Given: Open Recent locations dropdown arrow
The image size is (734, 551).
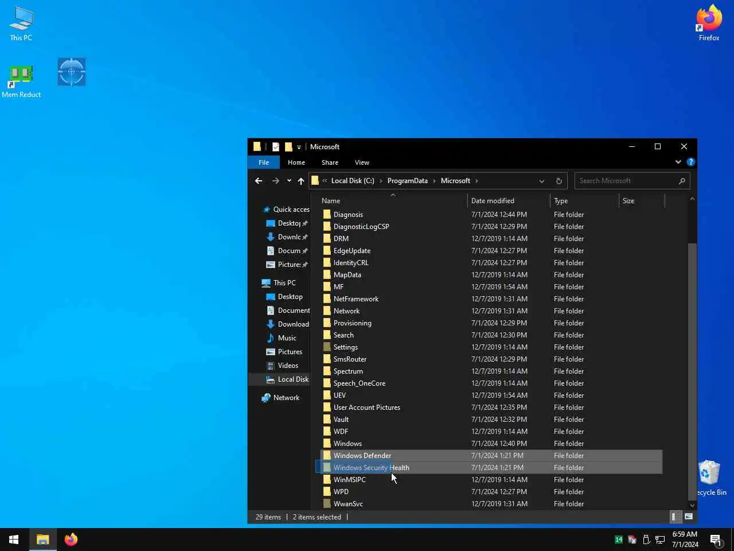Looking at the screenshot, I should (x=289, y=181).
